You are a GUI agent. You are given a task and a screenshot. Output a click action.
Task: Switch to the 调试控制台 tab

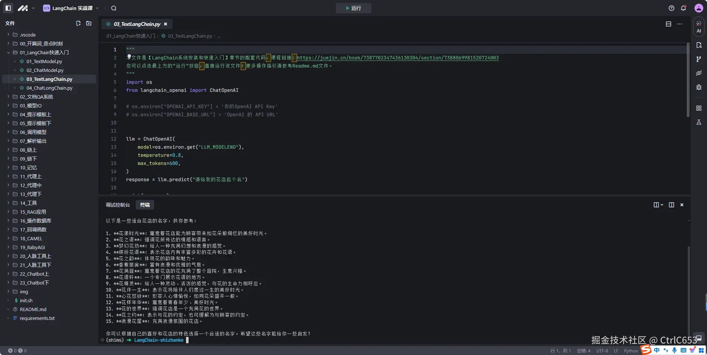coord(118,205)
